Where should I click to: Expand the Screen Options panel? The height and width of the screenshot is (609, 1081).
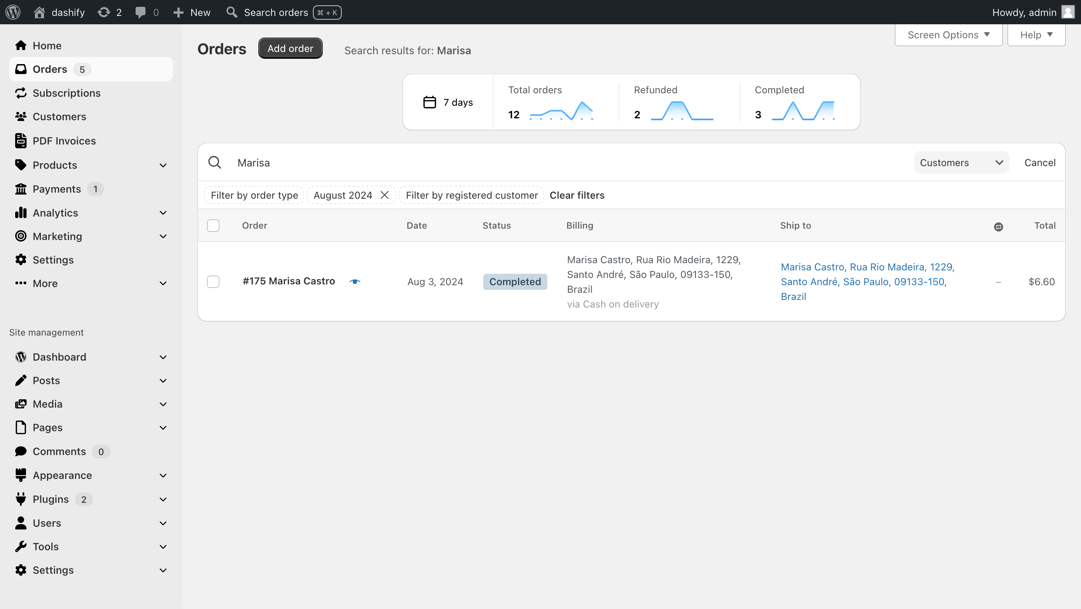pyautogui.click(x=948, y=35)
